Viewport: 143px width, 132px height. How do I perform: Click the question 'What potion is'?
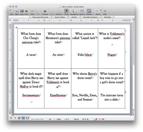click(x=85, y=34)
